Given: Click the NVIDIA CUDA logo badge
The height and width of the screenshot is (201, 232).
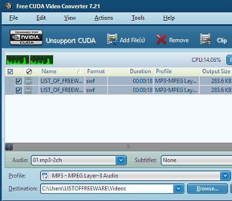Looking at the screenshot, I should tap(26, 38).
